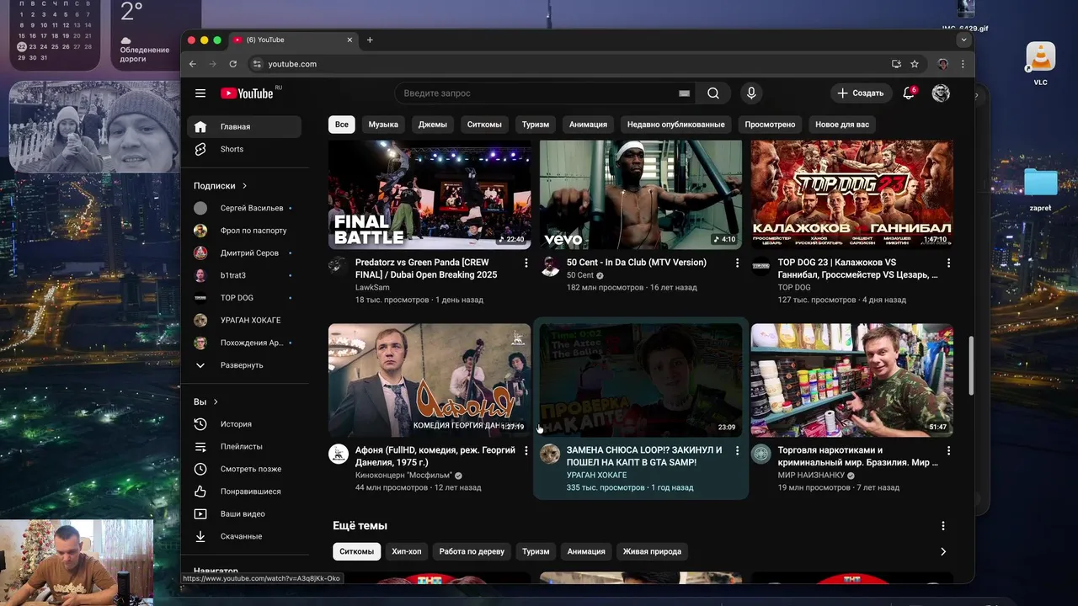Open options for 50 Cent In Da Club video
This screenshot has height=606, width=1078.
pyautogui.click(x=737, y=263)
